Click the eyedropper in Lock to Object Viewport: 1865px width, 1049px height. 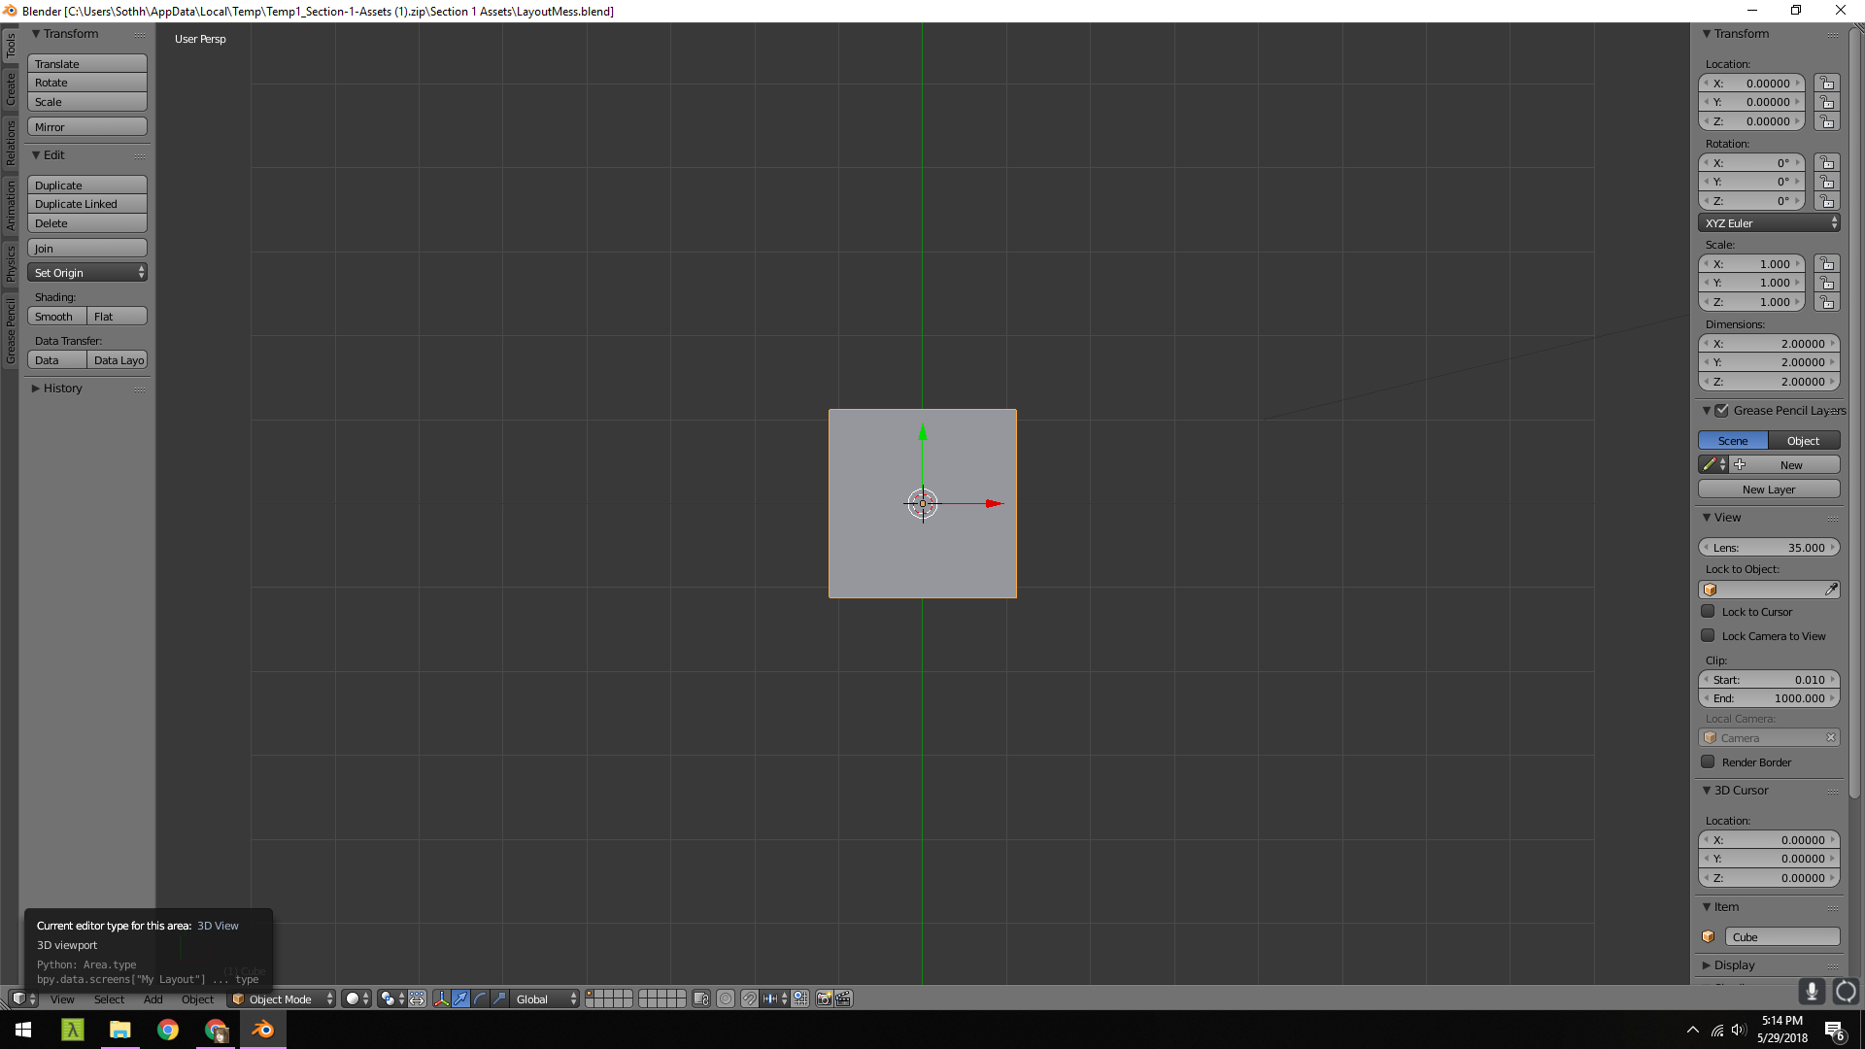pyautogui.click(x=1831, y=590)
